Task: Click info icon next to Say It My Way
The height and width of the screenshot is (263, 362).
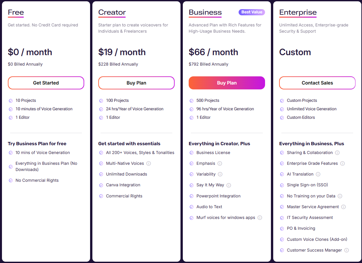Action: [x=229, y=185]
